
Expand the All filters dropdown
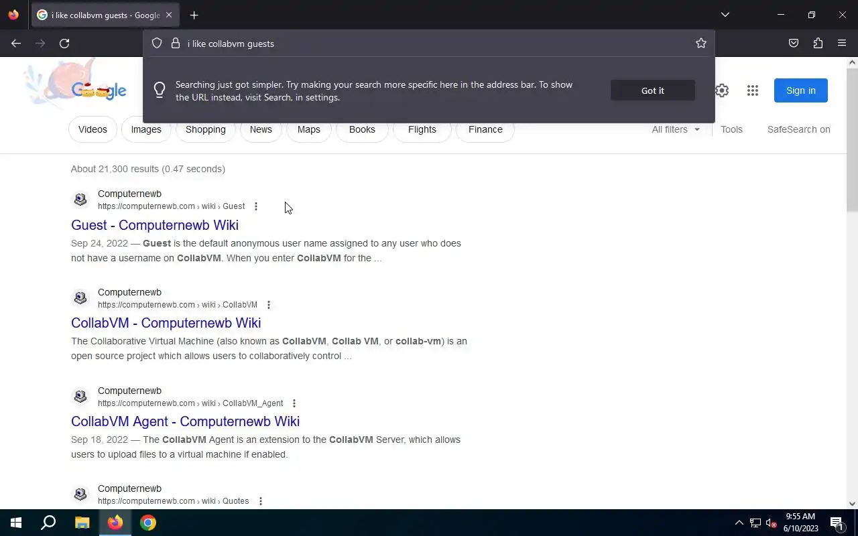[676, 129]
